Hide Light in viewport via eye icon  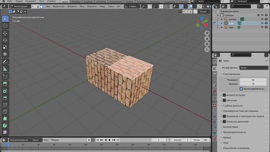(262, 27)
